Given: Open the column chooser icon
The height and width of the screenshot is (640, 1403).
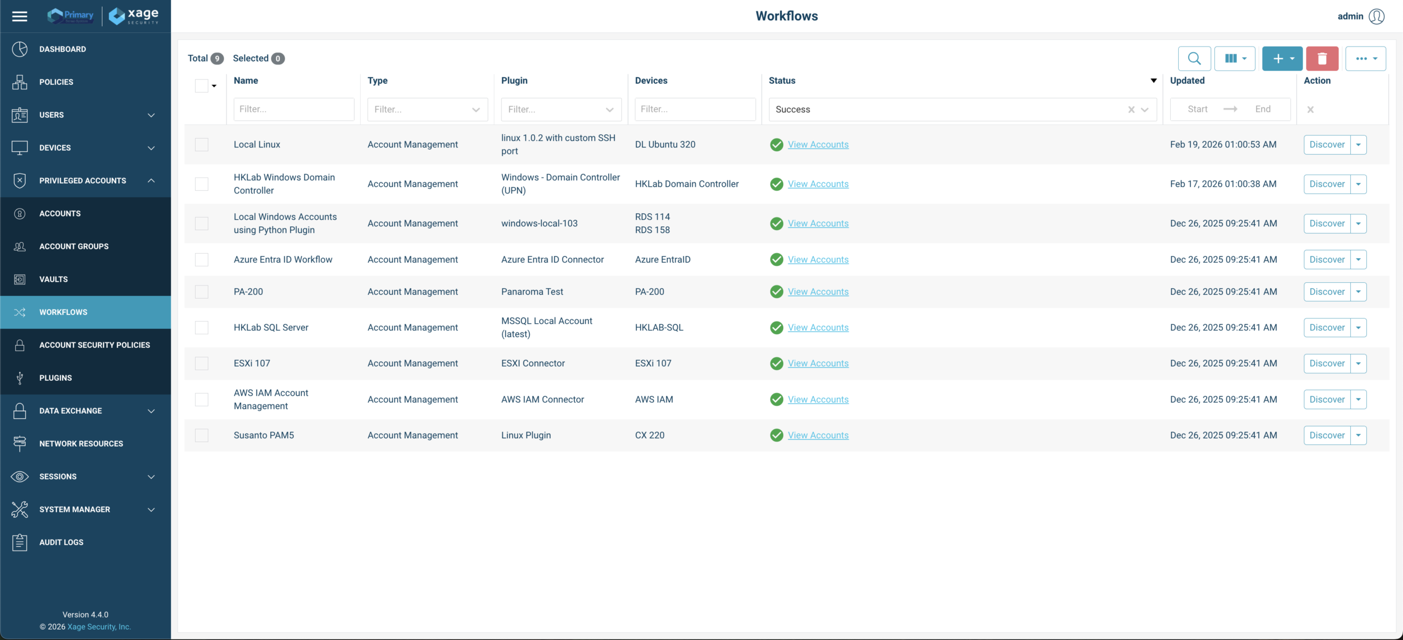Looking at the screenshot, I should pos(1235,58).
